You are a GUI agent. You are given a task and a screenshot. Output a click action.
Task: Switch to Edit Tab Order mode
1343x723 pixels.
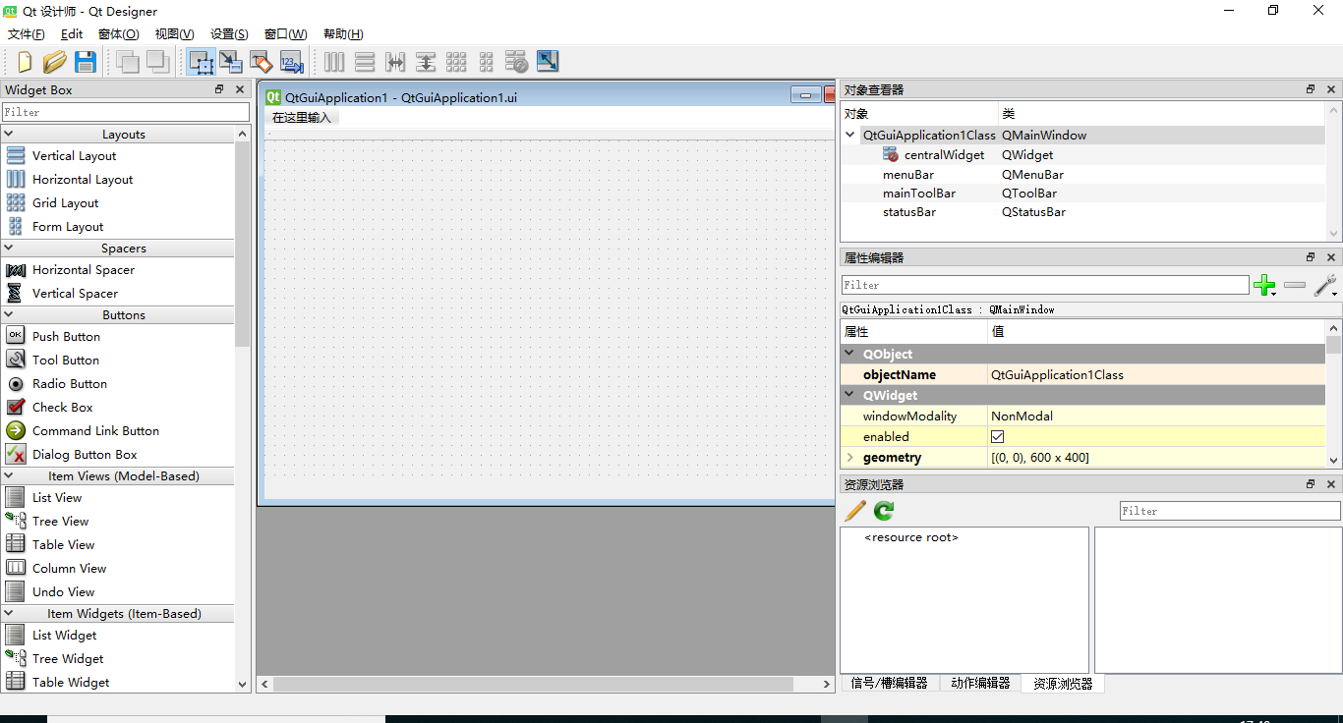tap(291, 61)
